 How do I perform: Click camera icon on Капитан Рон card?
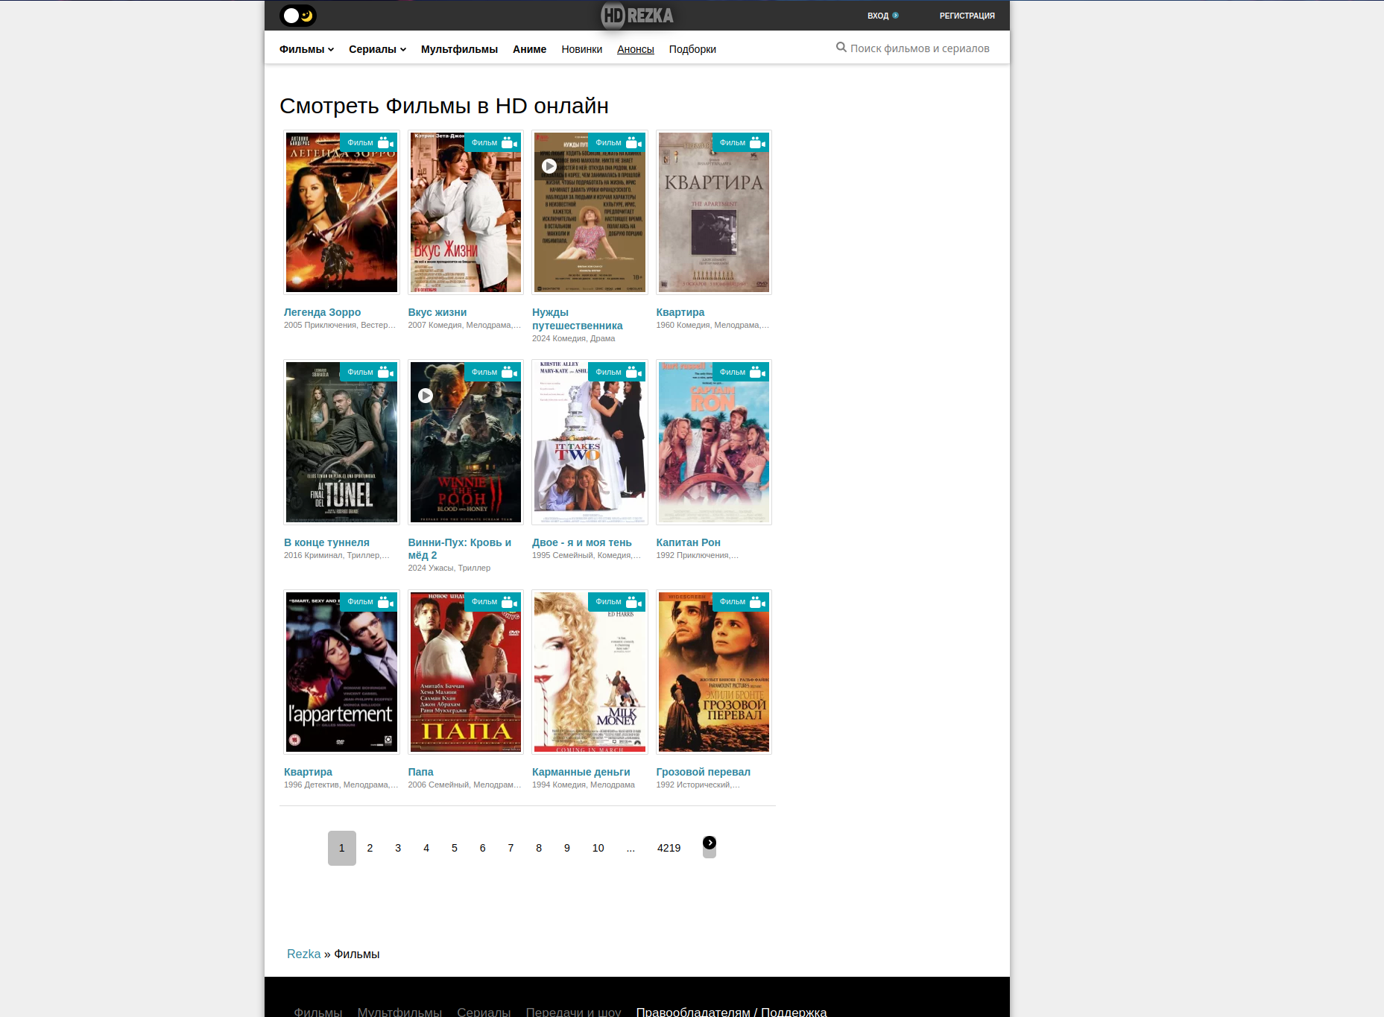click(x=757, y=372)
